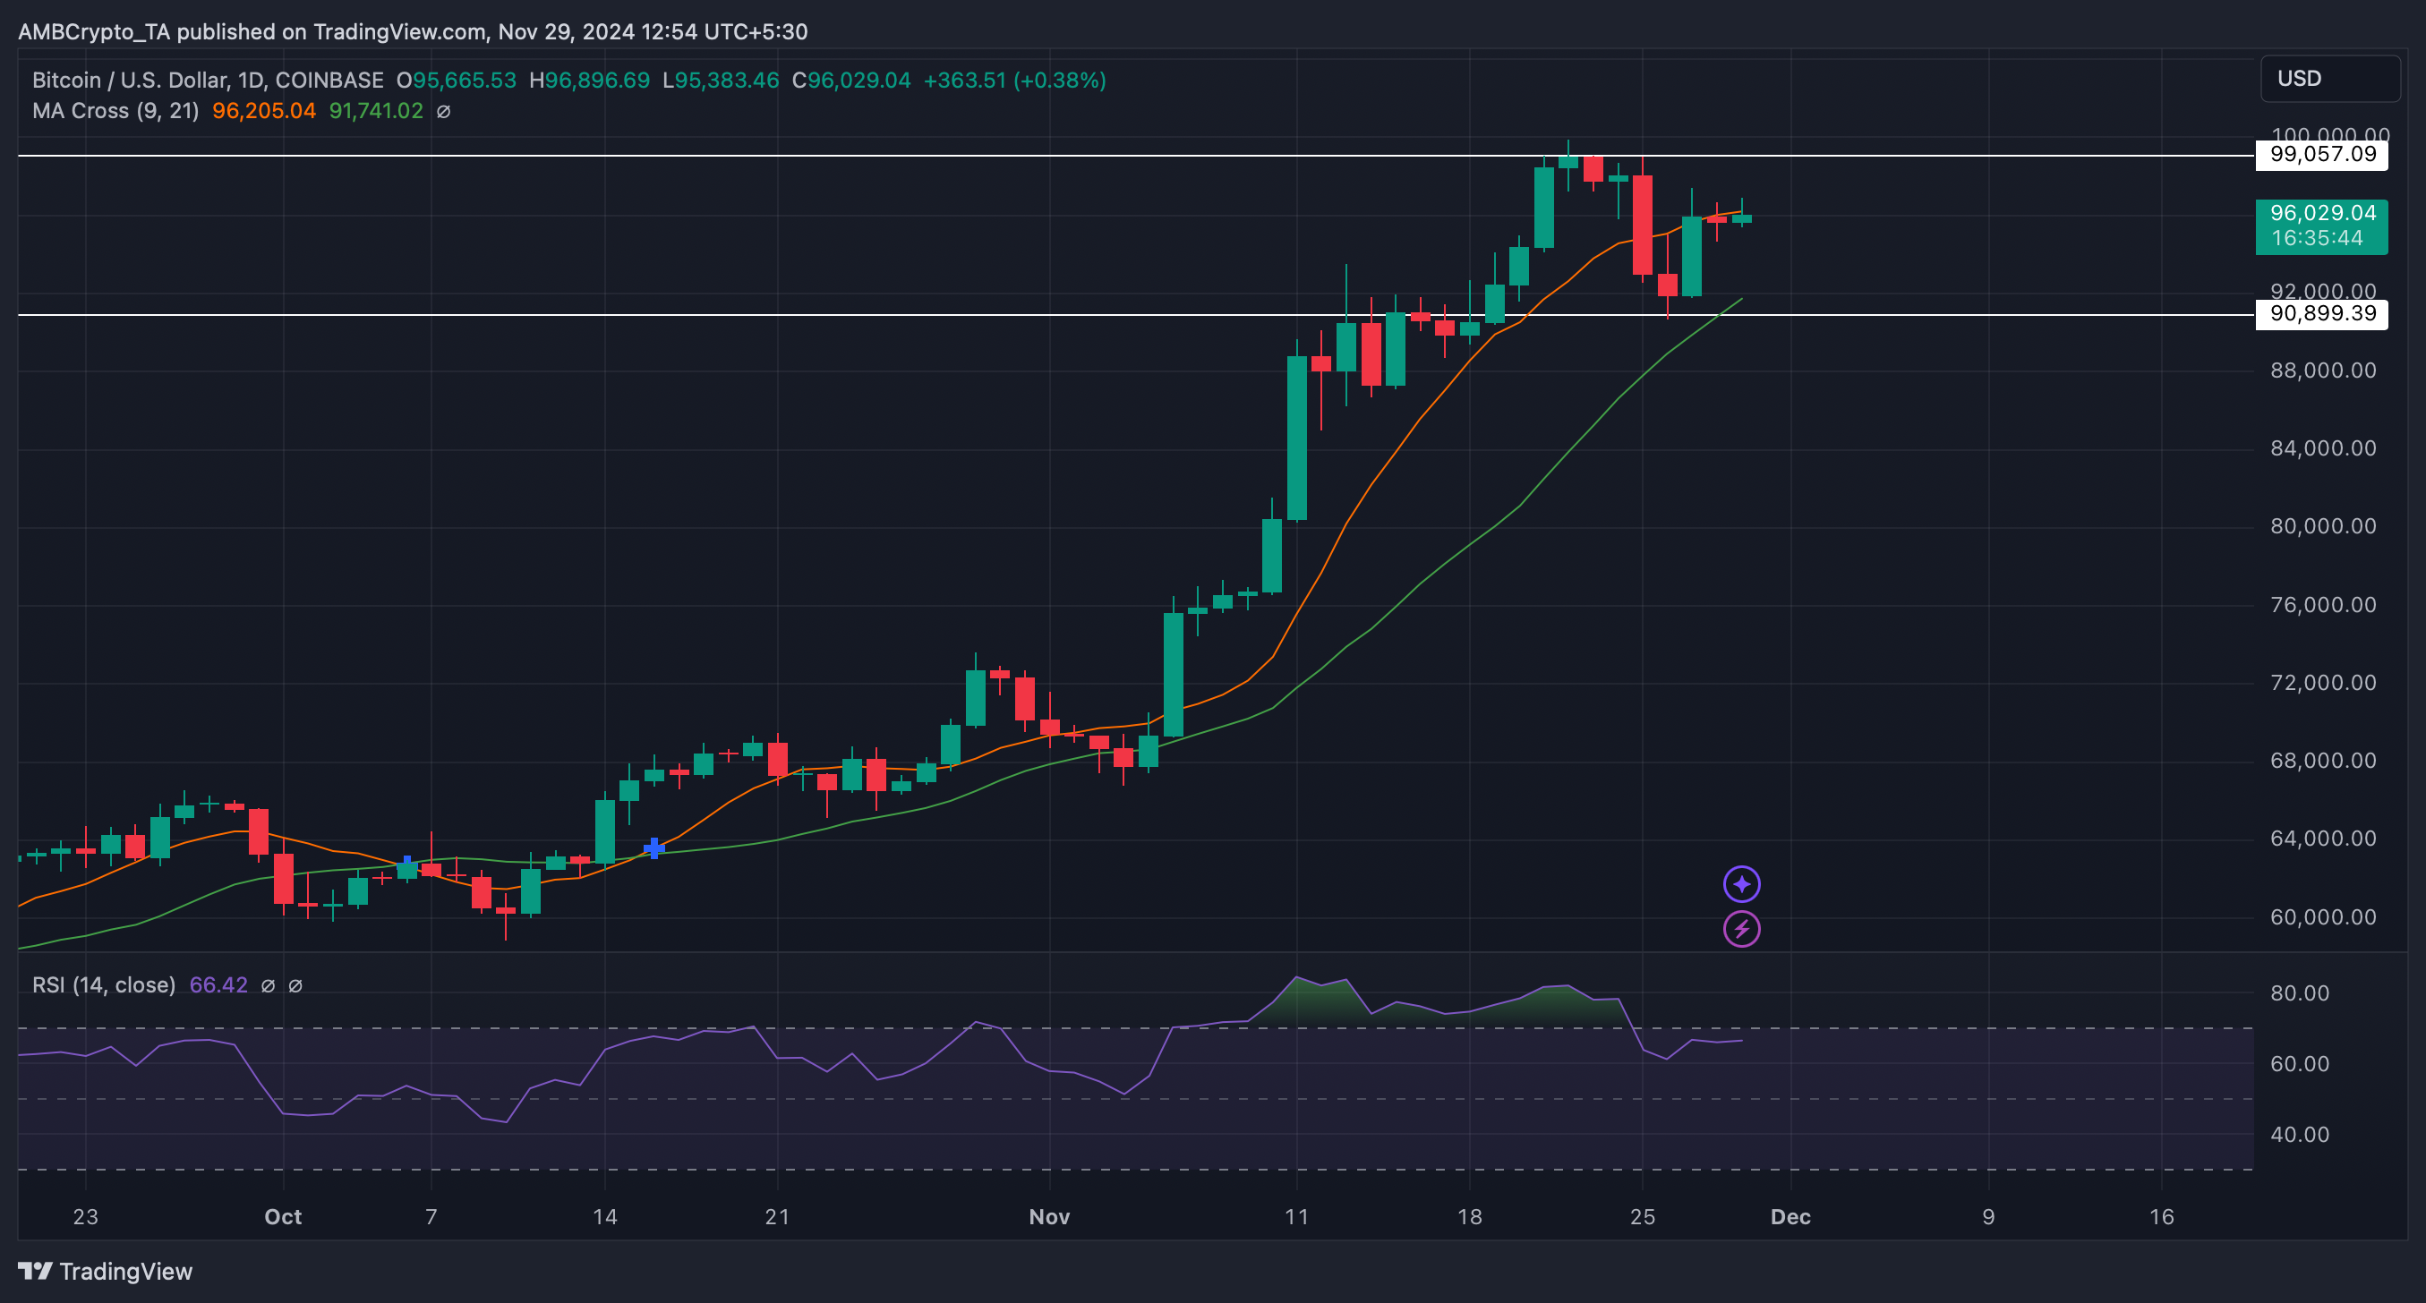Open the USD currency selector
2426x1303 pixels.
(x=2330, y=78)
